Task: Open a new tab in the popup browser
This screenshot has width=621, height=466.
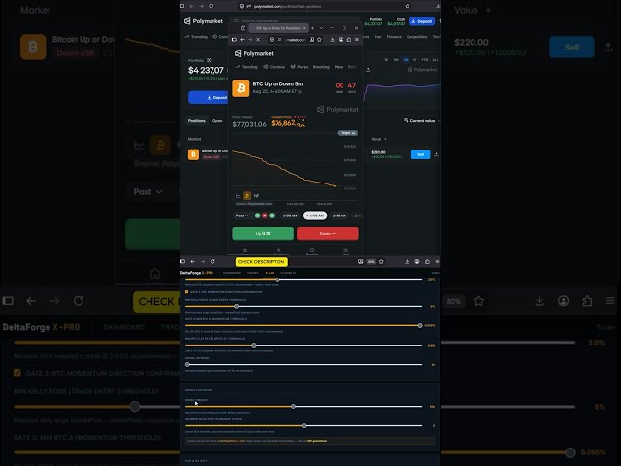Action: (312, 28)
